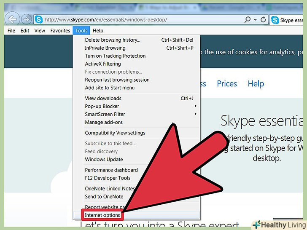Screen dimensions: 307x230
Task: Open Performance dashboard
Action: [111, 170]
